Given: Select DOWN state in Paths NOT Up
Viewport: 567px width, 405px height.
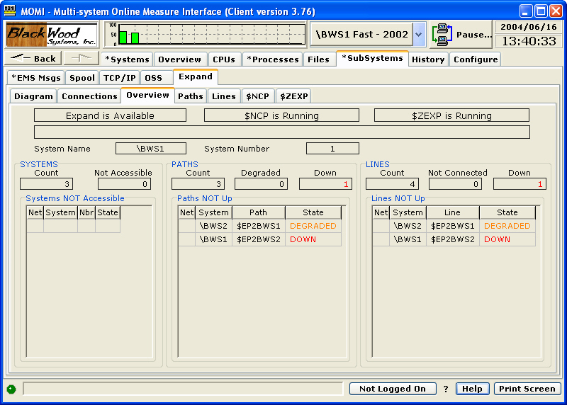Looking at the screenshot, I should pyautogui.click(x=313, y=239).
